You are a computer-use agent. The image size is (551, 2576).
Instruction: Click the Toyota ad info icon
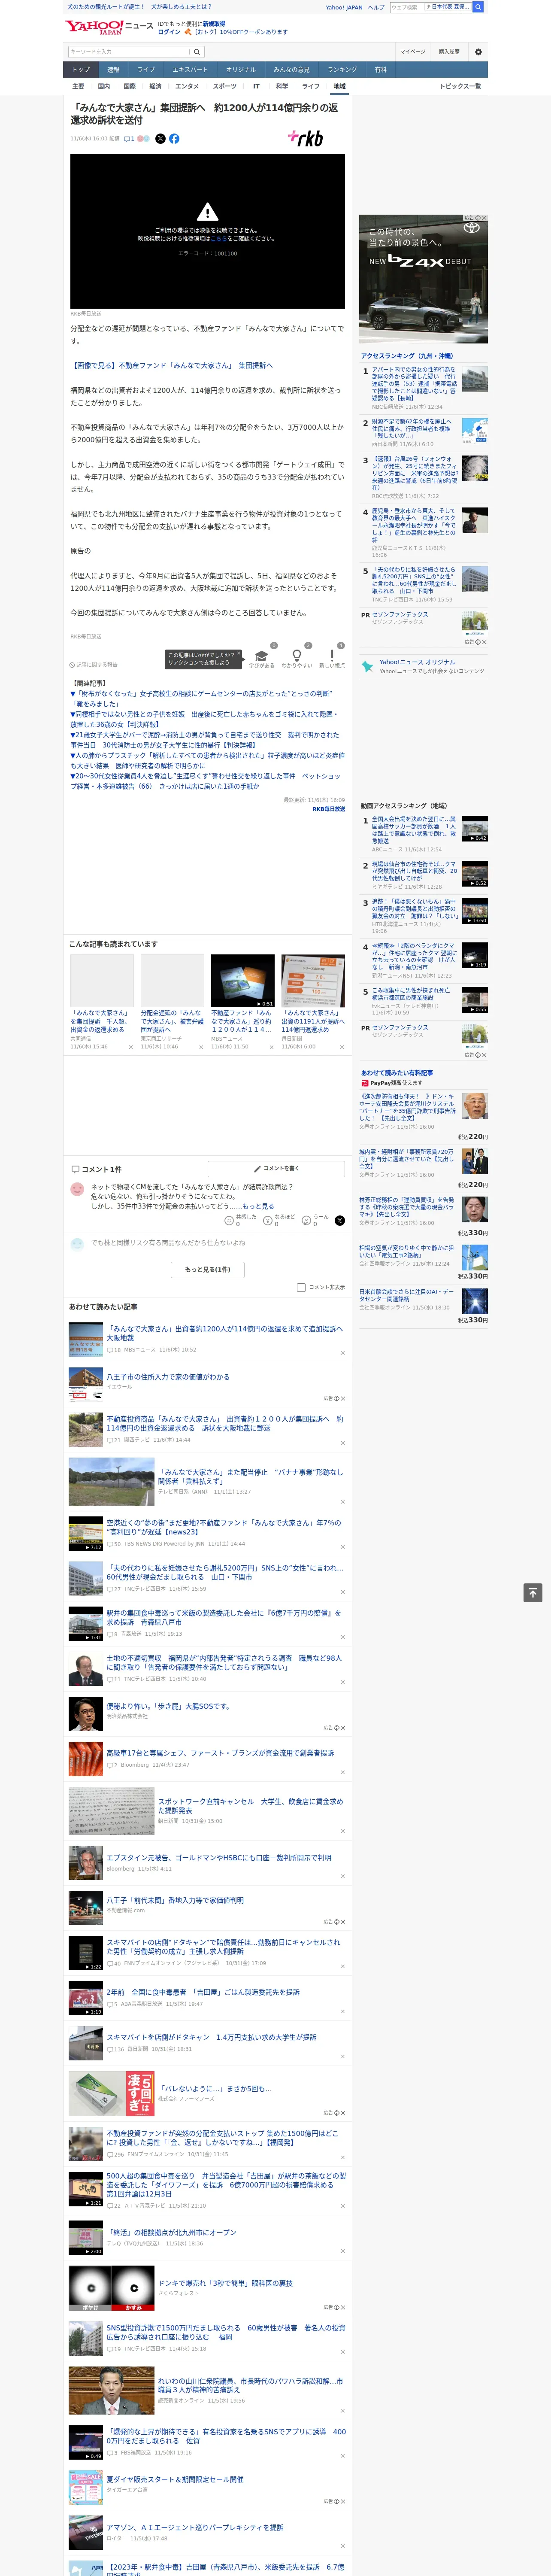pos(477,218)
